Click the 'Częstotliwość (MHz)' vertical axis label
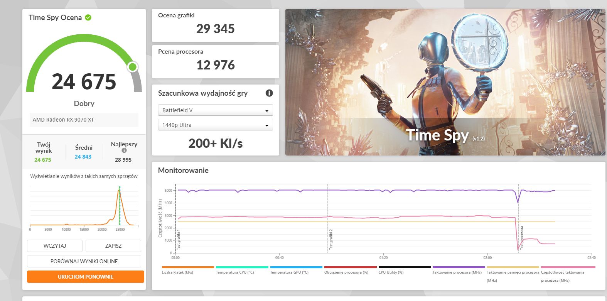The width and height of the screenshot is (607, 301). [160, 218]
